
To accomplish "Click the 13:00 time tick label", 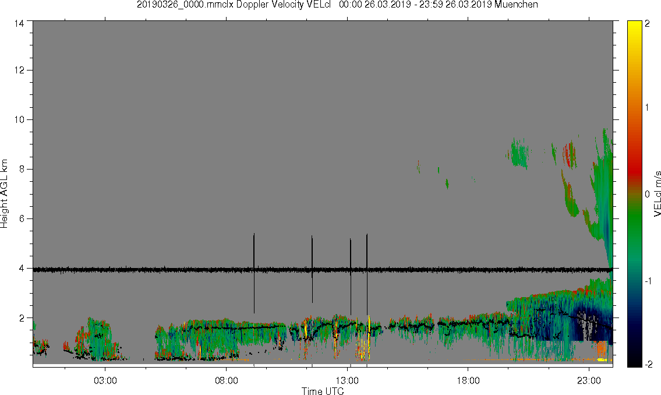I will tap(347, 380).
